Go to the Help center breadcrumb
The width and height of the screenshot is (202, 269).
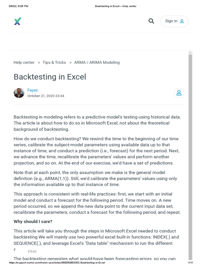coord(24,63)
